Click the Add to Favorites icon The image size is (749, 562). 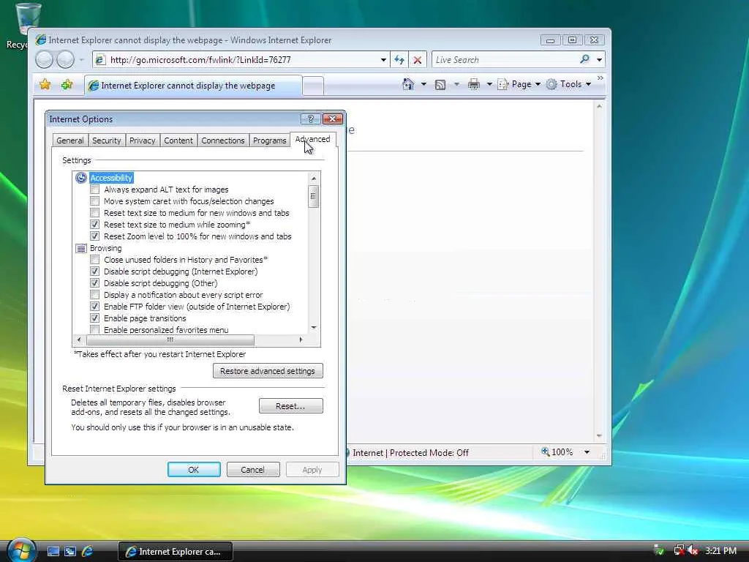point(67,85)
